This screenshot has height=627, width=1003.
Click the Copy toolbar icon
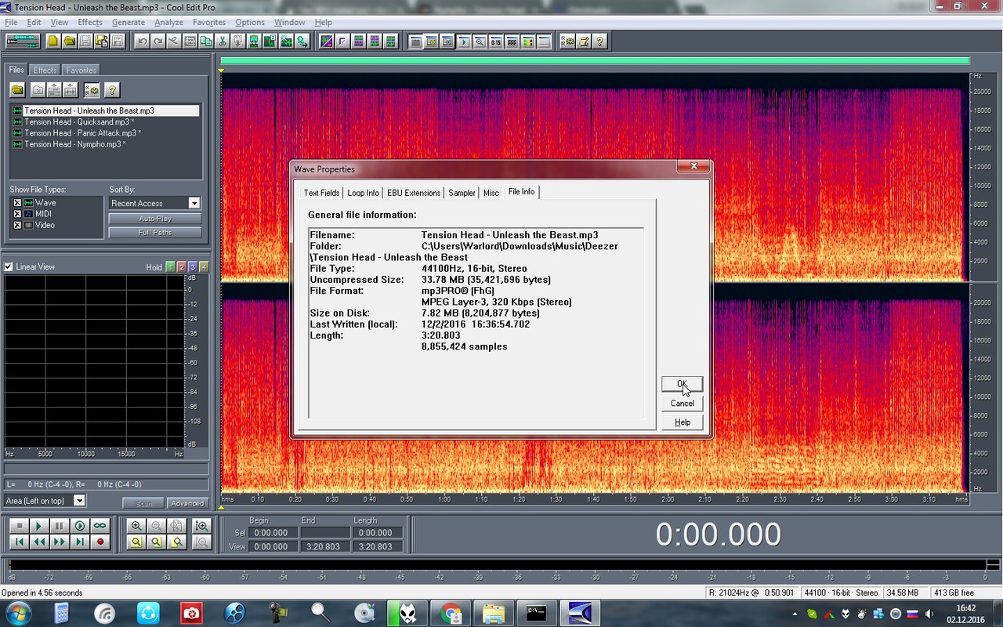point(206,41)
